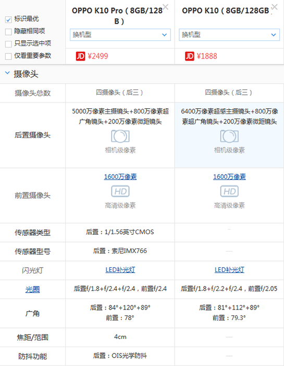Select the 摄像头总数 row label
Image resolution: width=284 pixels, height=366 pixels.
(32, 93)
